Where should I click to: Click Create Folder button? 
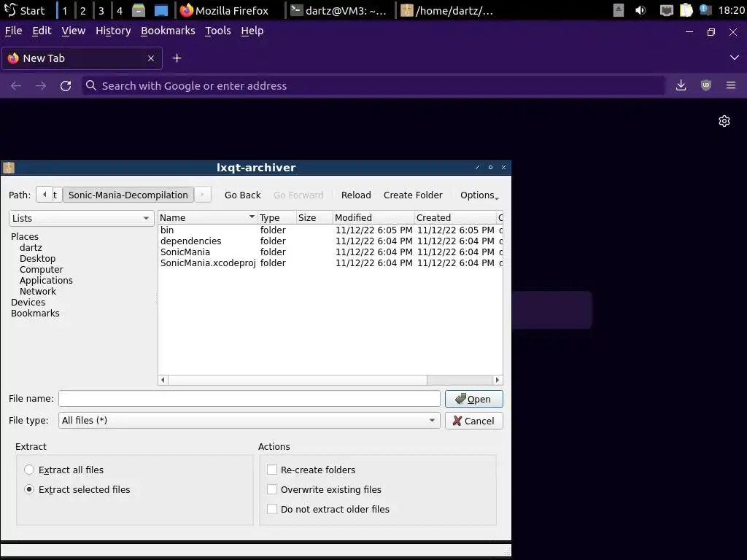coord(413,195)
